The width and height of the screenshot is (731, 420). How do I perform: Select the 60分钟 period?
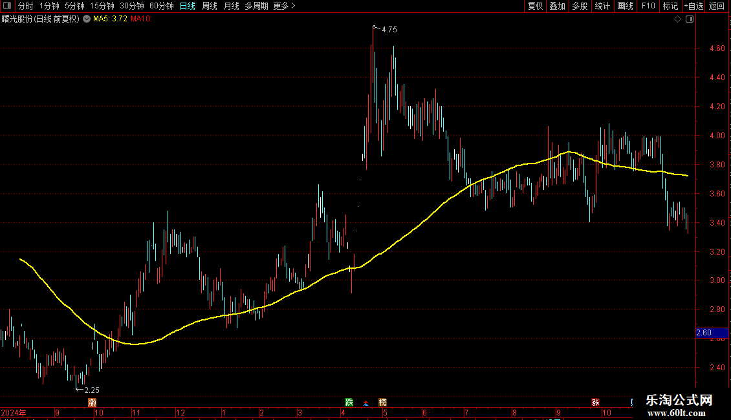(x=162, y=6)
